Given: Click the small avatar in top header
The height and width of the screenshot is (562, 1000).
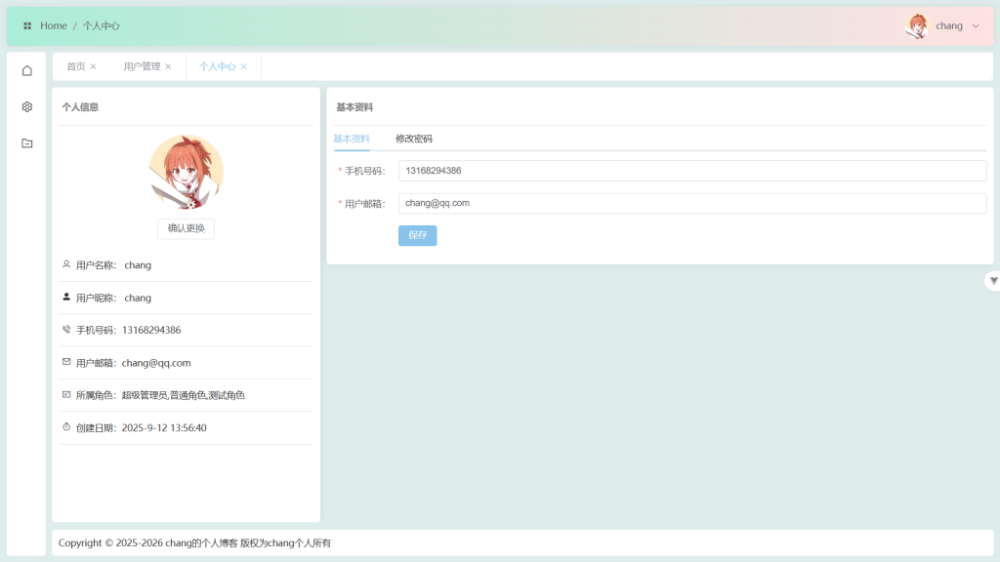Looking at the screenshot, I should click(x=917, y=26).
